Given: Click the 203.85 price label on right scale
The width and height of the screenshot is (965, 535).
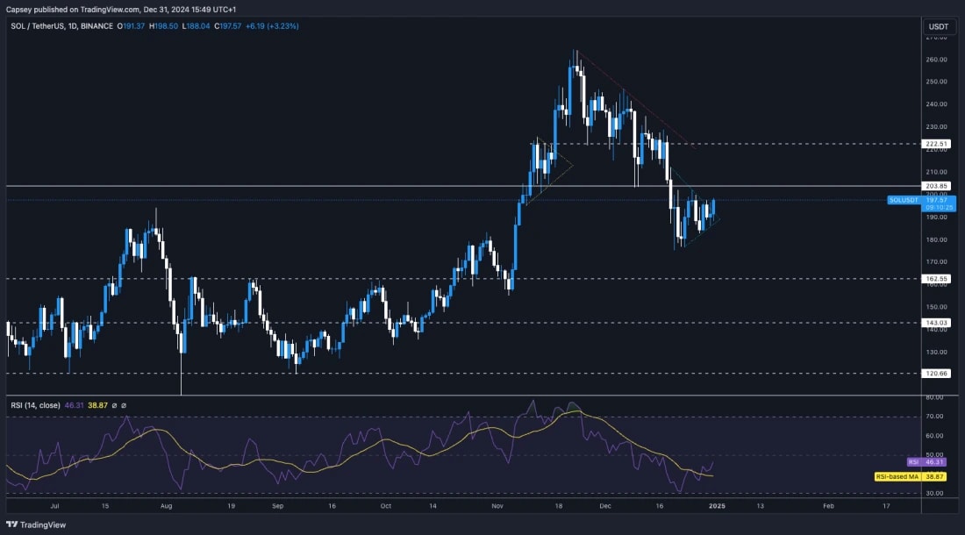Looking at the screenshot, I should click(x=934, y=186).
